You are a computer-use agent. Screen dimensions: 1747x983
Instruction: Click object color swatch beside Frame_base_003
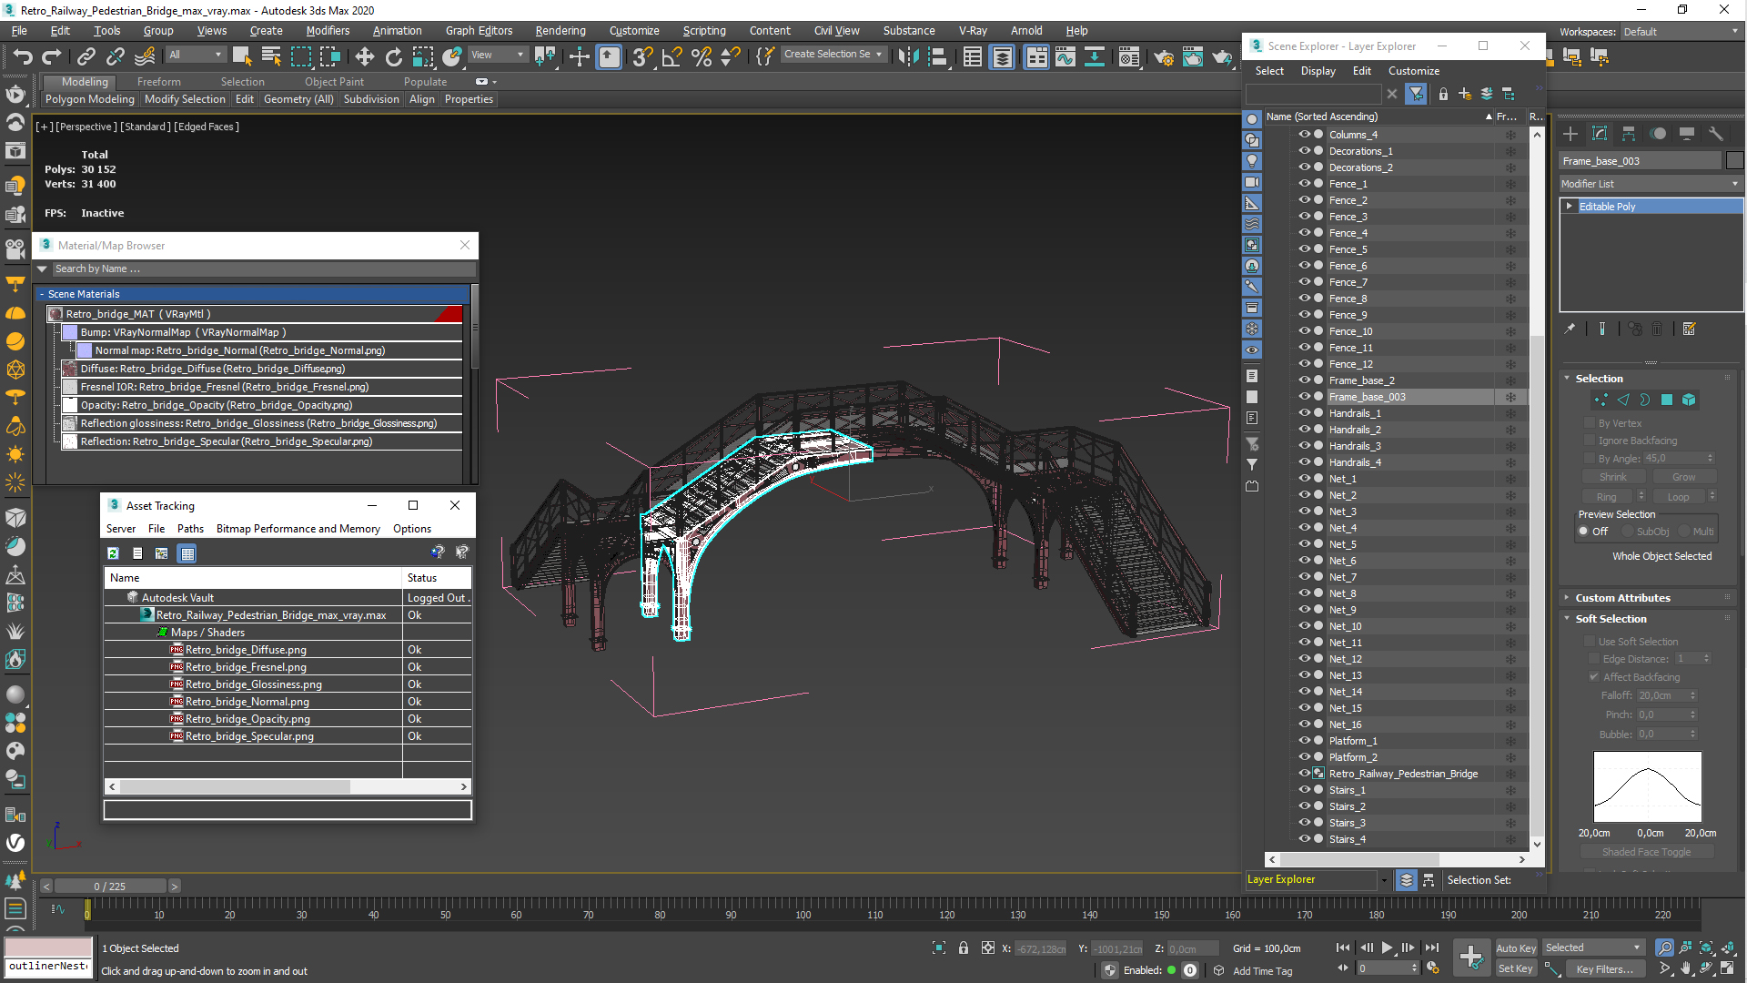(x=1734, y=161)
